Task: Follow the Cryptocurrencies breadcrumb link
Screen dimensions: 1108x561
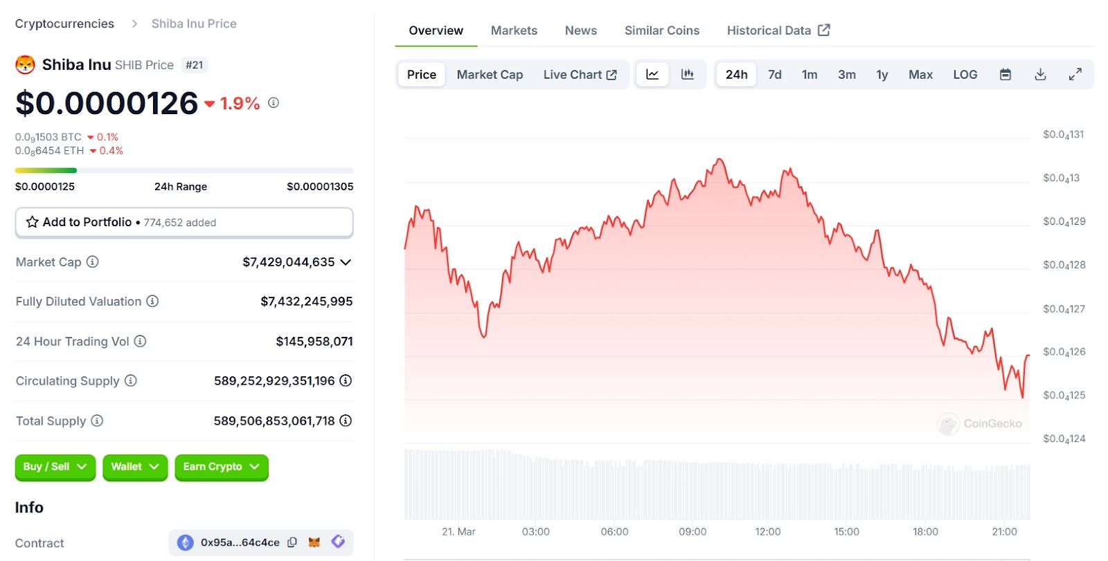Action: (64, 24)
